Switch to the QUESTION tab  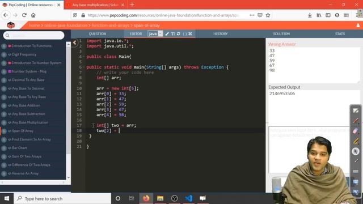point(97,34)
